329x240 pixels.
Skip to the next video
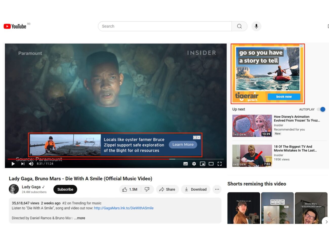[x=23, y=164]
